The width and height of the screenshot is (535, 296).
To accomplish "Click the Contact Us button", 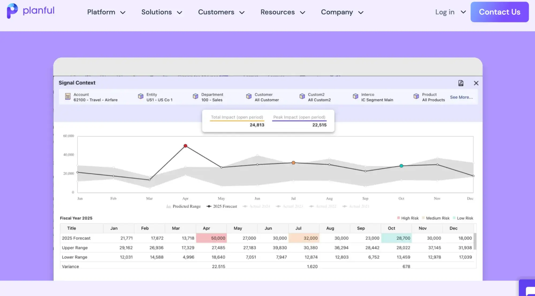I will coord(499,12).
